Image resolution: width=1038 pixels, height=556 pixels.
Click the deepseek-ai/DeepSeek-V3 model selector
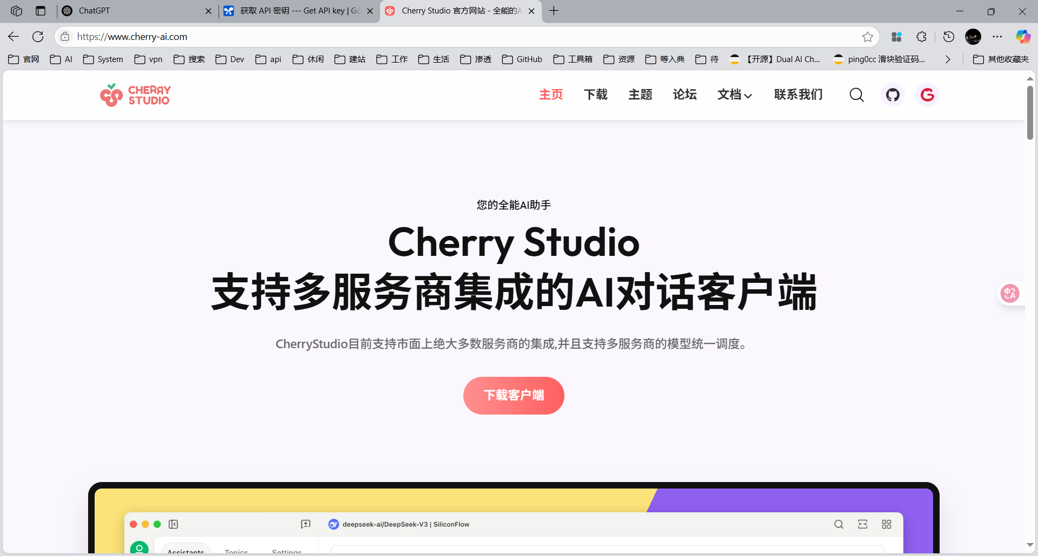click(x=399, y=524)
